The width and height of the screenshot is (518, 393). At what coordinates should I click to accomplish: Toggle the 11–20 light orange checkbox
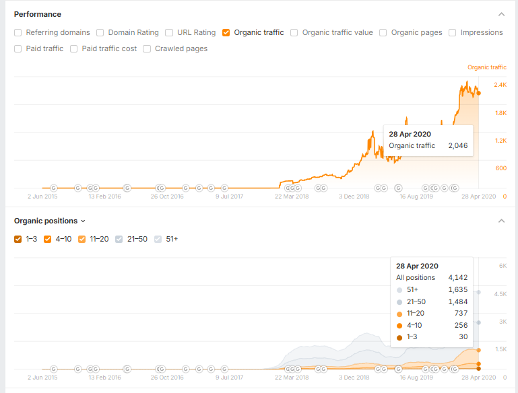pos(82,239)
